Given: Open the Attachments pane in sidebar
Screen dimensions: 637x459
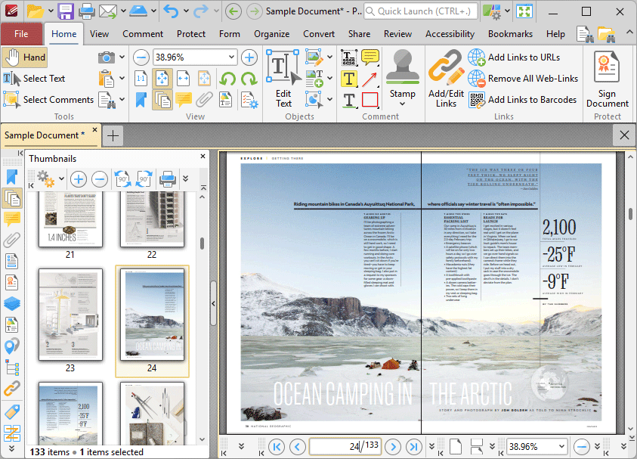Looking at the screenshot, I should tap(11, 240).
